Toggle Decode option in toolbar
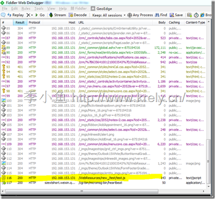Viewport: 215px width, 199px height. [x=78, y=15]
